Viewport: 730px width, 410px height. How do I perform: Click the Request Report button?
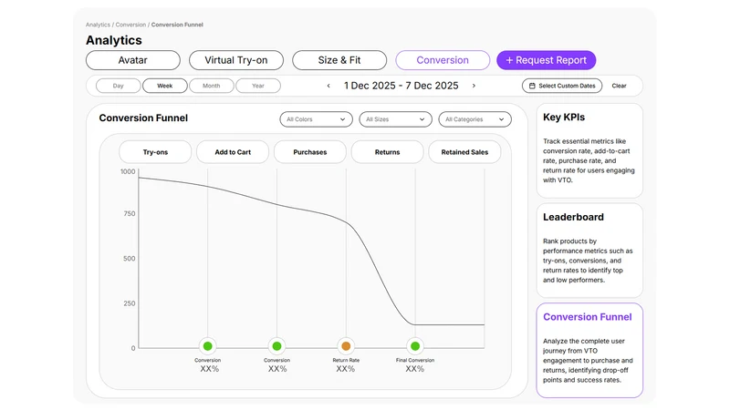tap(546, 60)
